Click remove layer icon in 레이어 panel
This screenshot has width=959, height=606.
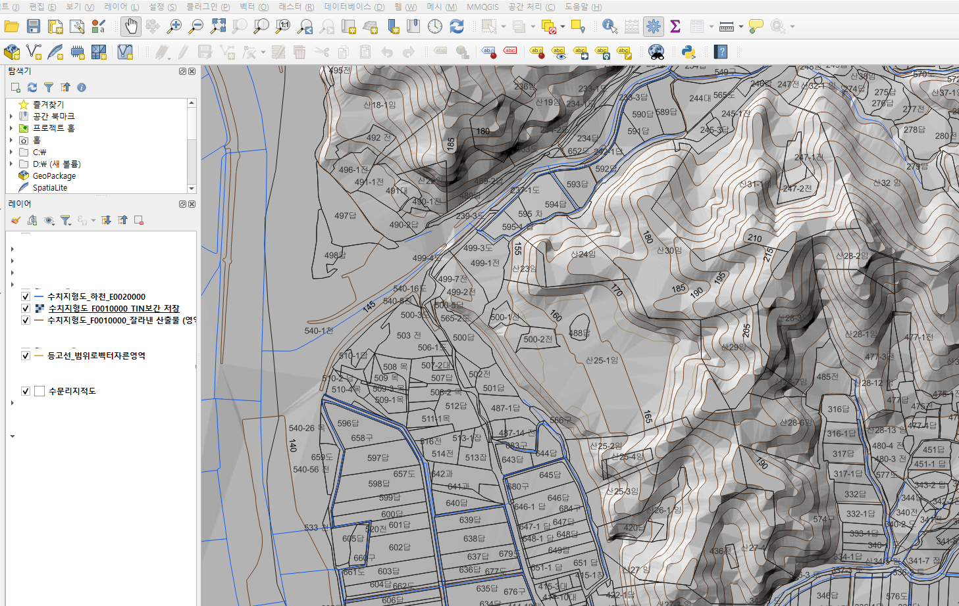coord(139,220)
